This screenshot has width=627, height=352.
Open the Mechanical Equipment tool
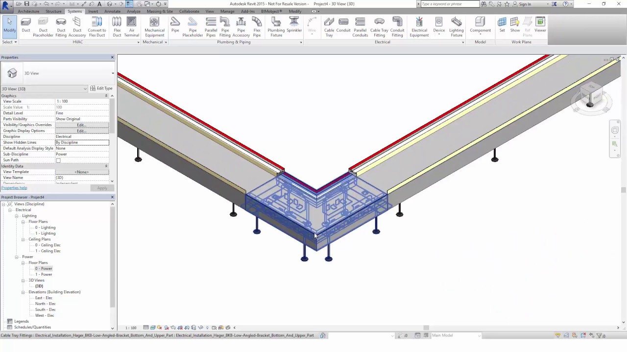click(x=154, y=26)
